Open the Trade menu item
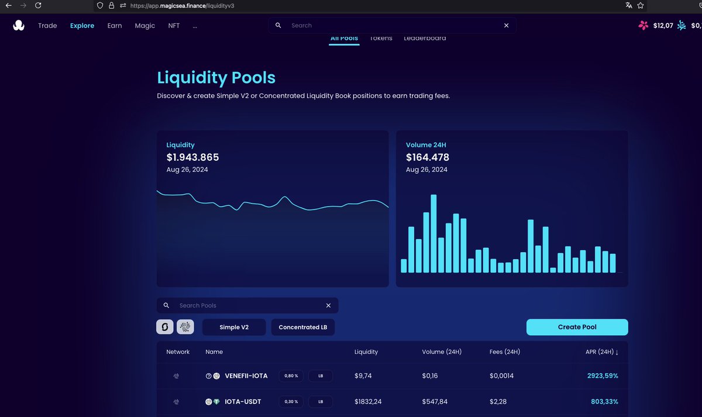The width and height of the screenshot is (702, 417). 47,26
